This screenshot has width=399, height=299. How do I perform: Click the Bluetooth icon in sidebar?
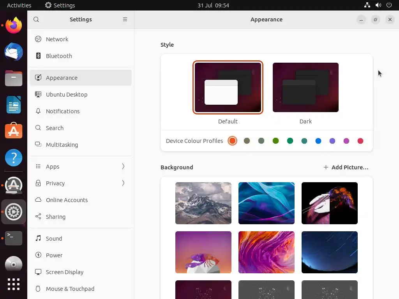click(38, 56)
